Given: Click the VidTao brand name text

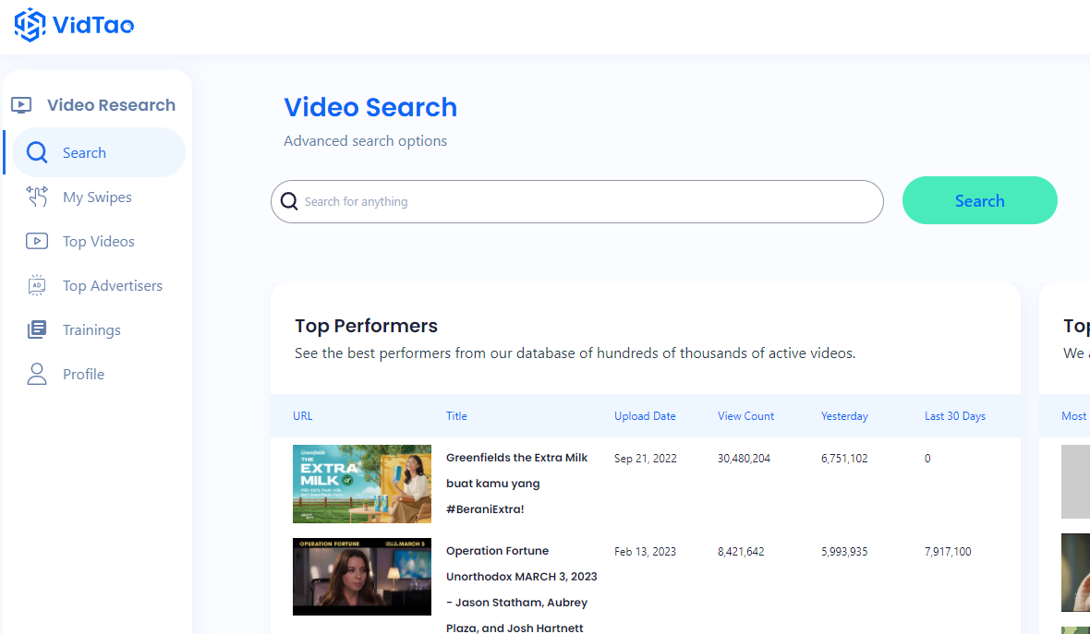Looking at the screenshot, I should coord(93,26).
